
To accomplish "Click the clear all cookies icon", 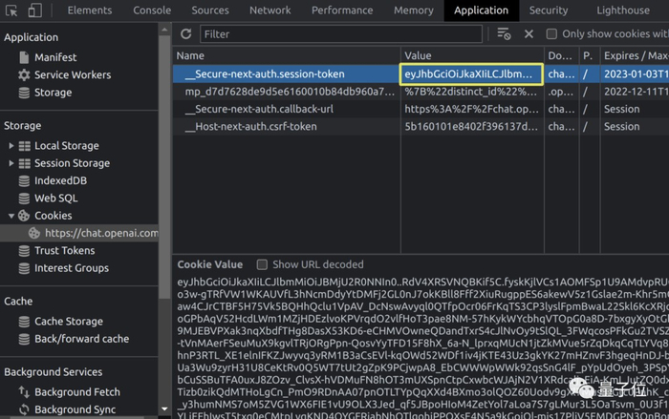I will click(x=504, y=34).
